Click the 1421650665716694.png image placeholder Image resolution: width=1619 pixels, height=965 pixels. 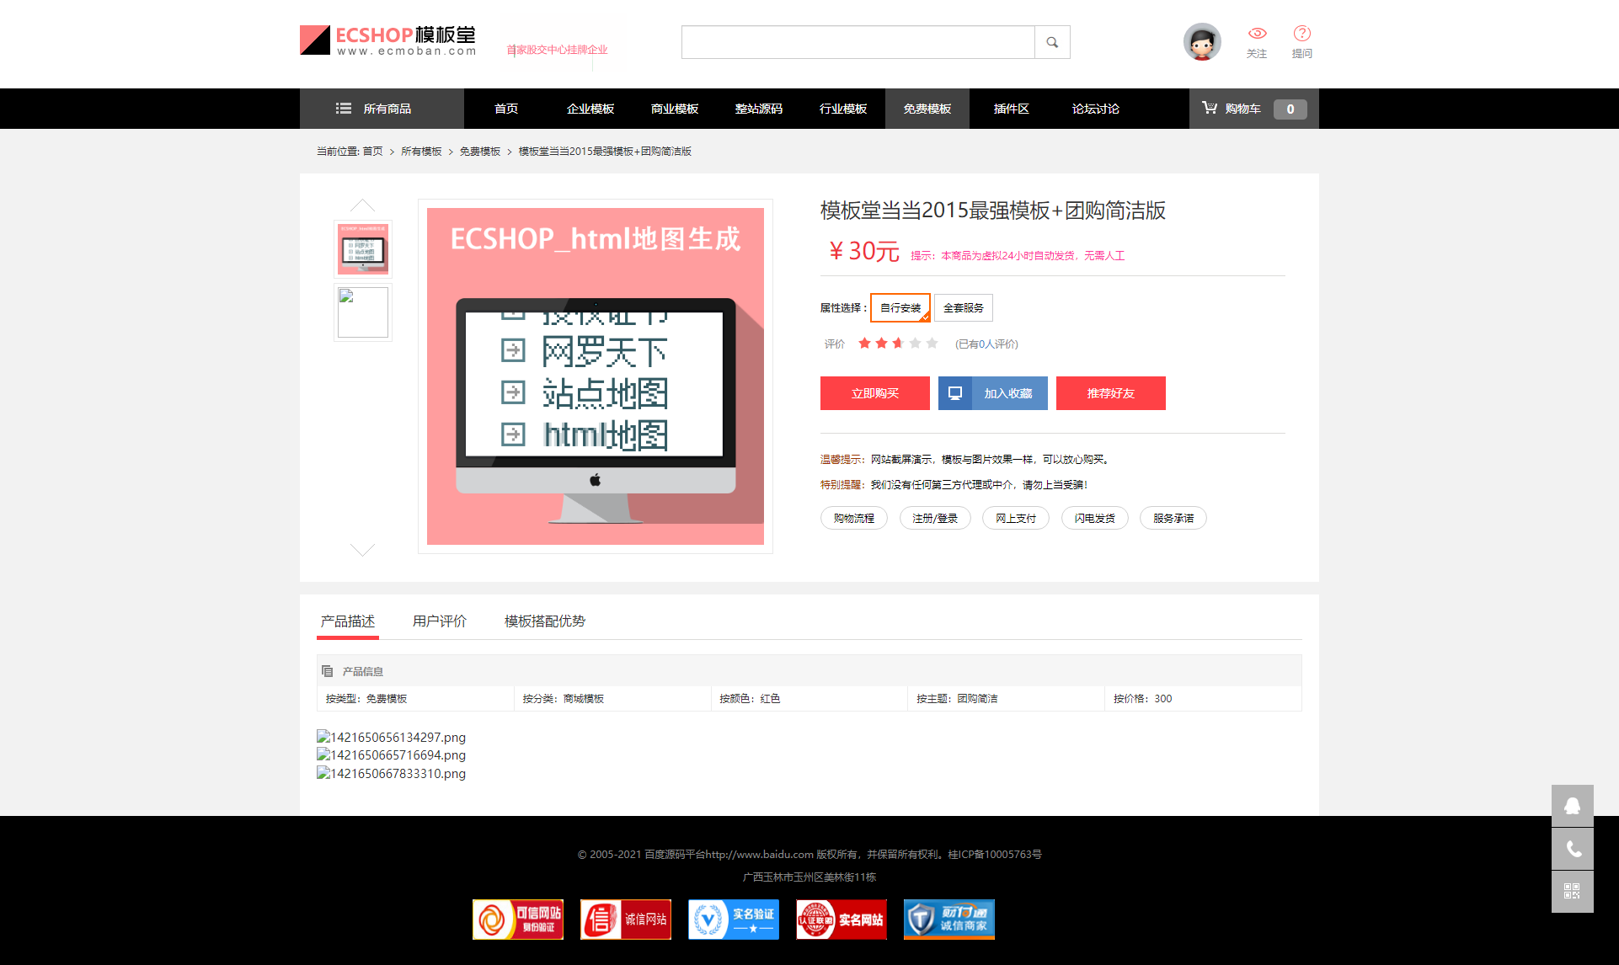pos(392,755)
